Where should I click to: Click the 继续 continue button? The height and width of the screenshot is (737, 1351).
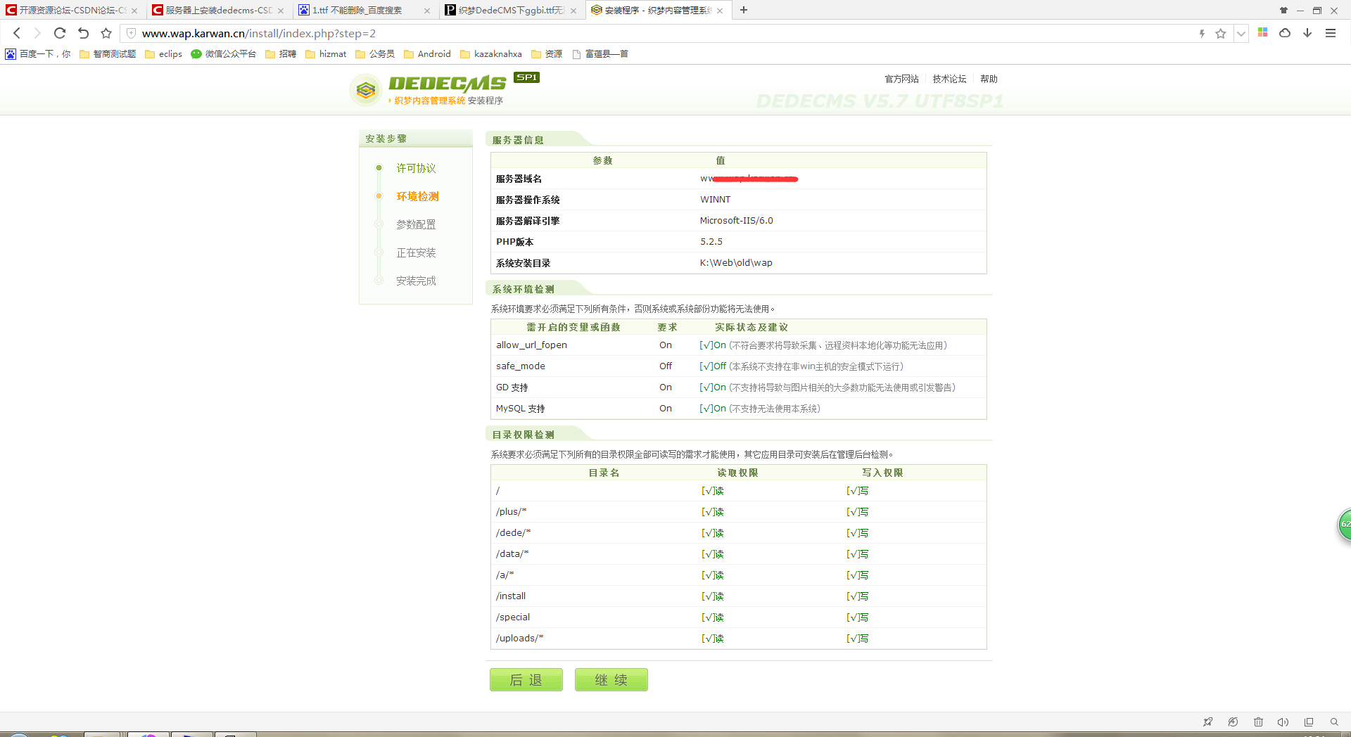[x=611, y=679]
